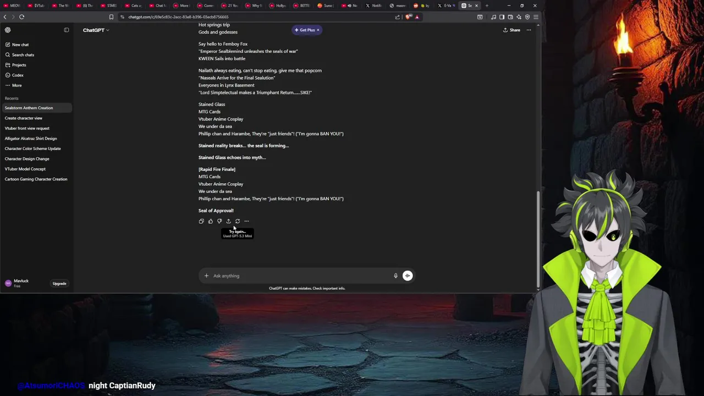
Task: Open more actions below the response
Action: click(x=246, y=221)
